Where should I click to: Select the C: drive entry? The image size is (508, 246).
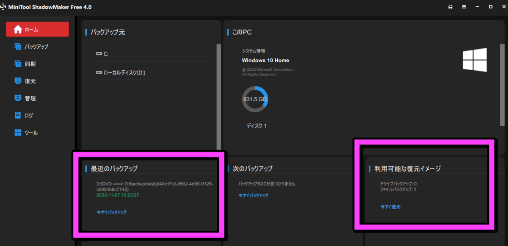[x=152, y=54]
